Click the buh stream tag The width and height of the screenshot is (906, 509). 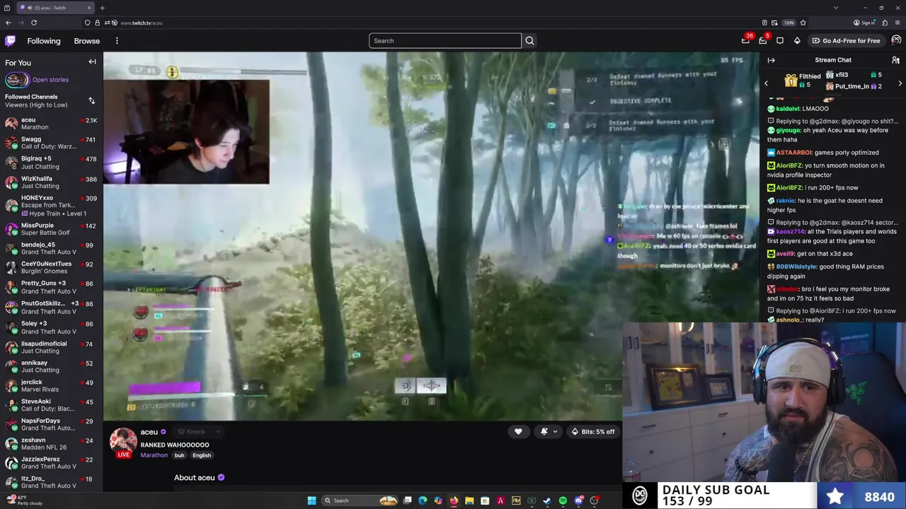coord(179,455)
